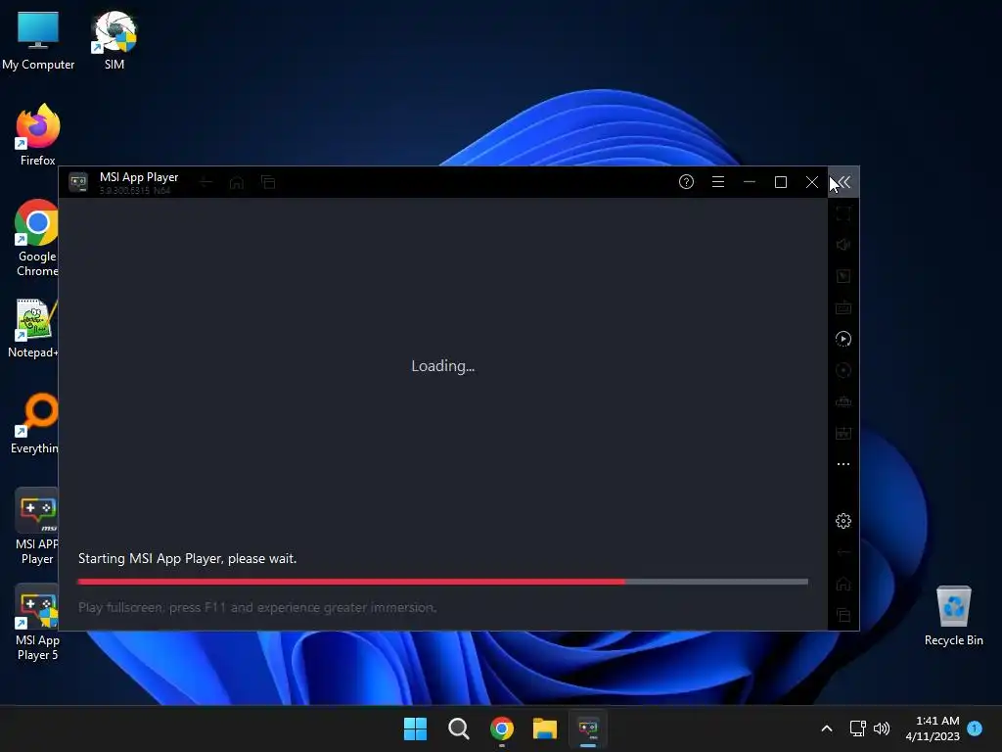Viewport: 1002px width, 752px height.
Task: Open the MSI App Player help icon
Action: (x=686, y=182)
